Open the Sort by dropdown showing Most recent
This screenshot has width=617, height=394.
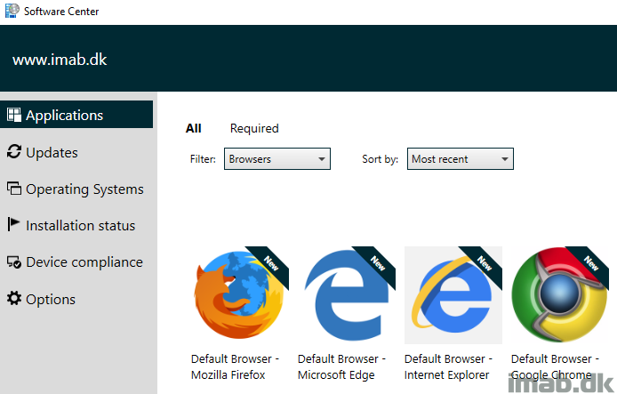pos(460,159)
